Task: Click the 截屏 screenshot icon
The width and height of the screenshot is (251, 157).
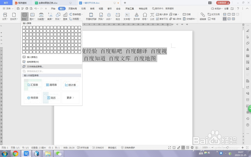Action: 50,15
